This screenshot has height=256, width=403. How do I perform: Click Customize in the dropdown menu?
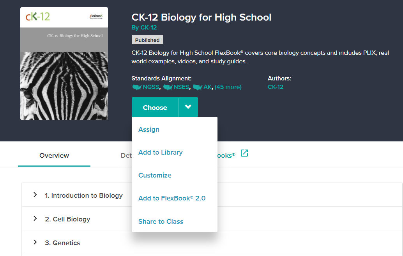[x=155, y=175]
